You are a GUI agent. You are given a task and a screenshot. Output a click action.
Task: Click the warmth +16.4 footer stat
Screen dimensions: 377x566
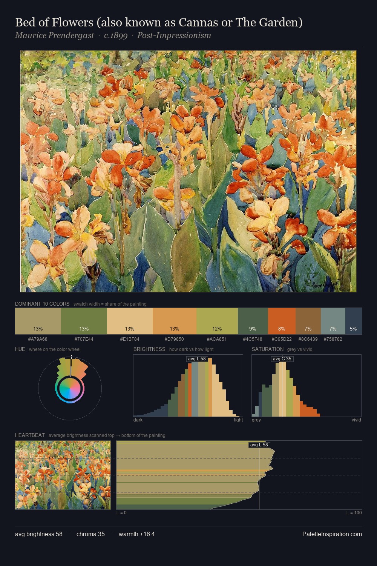[136, 534]
